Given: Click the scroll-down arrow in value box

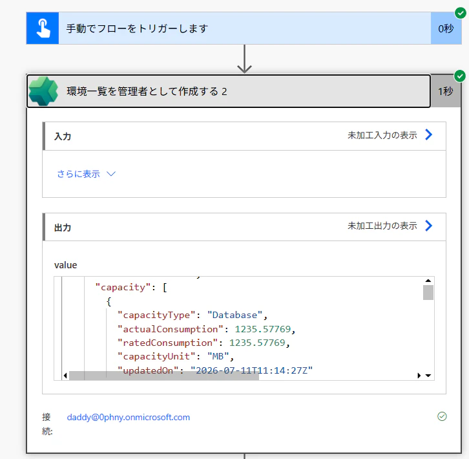Looking at the screenshot, I should (428, 376).
